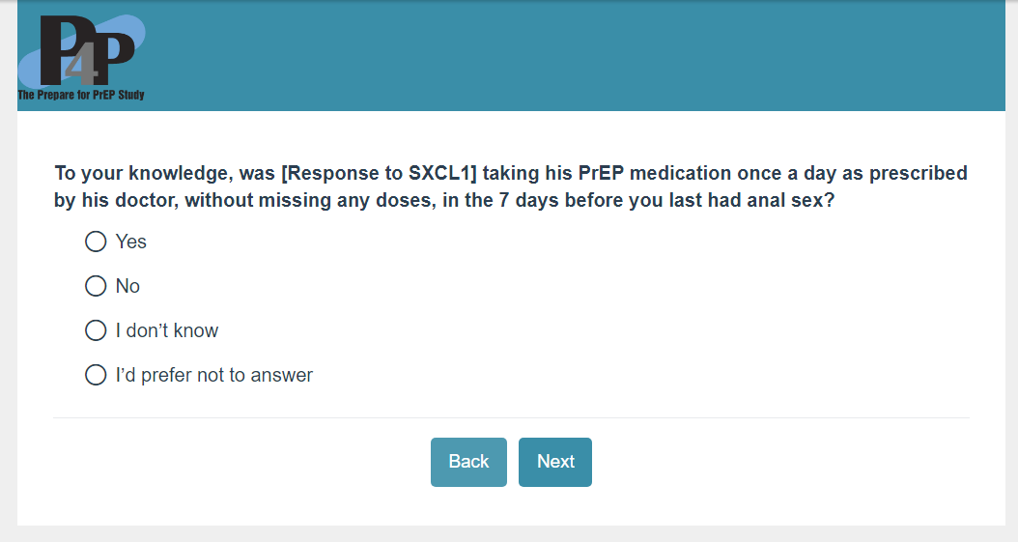Image resolution: width=1018 pixels, height=542 pixels.
Task: Click the divider line above the navigation buttons
Action: coord(511,418)
